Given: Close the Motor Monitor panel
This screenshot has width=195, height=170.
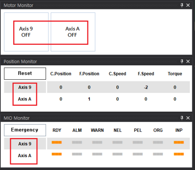Looking at the screenshot, I should click(x=188, y=5).
